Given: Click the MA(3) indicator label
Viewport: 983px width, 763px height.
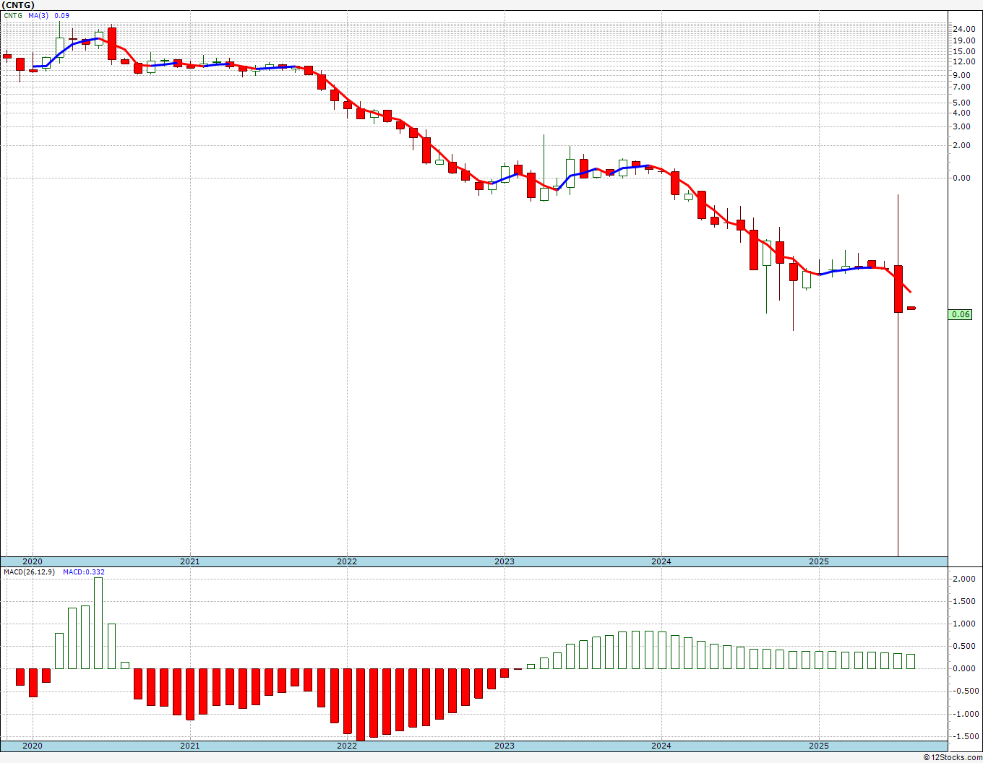Looking at the screenshot, I should coord(39,15).
